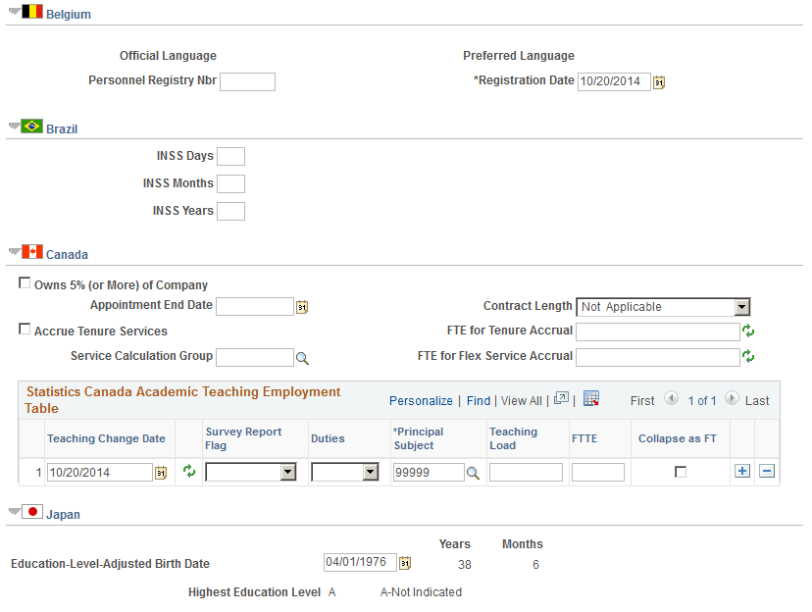Image resolution: width=812 pixels, height=612 pixels.
Task: Click the Personnel Registry Nbr field
Action: tap(247, 81)
